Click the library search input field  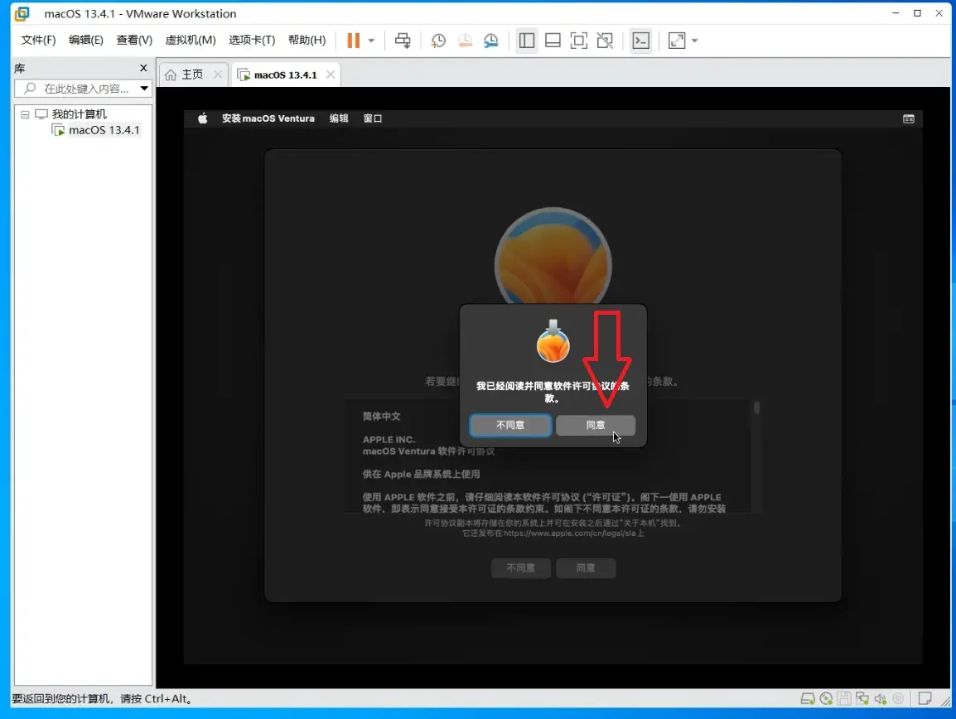click(84, 89)
